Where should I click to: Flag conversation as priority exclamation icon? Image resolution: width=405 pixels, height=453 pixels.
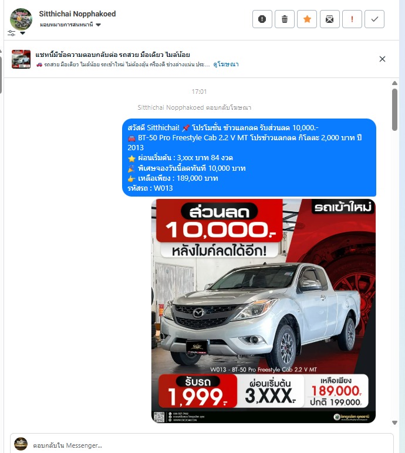pos(352,19)
